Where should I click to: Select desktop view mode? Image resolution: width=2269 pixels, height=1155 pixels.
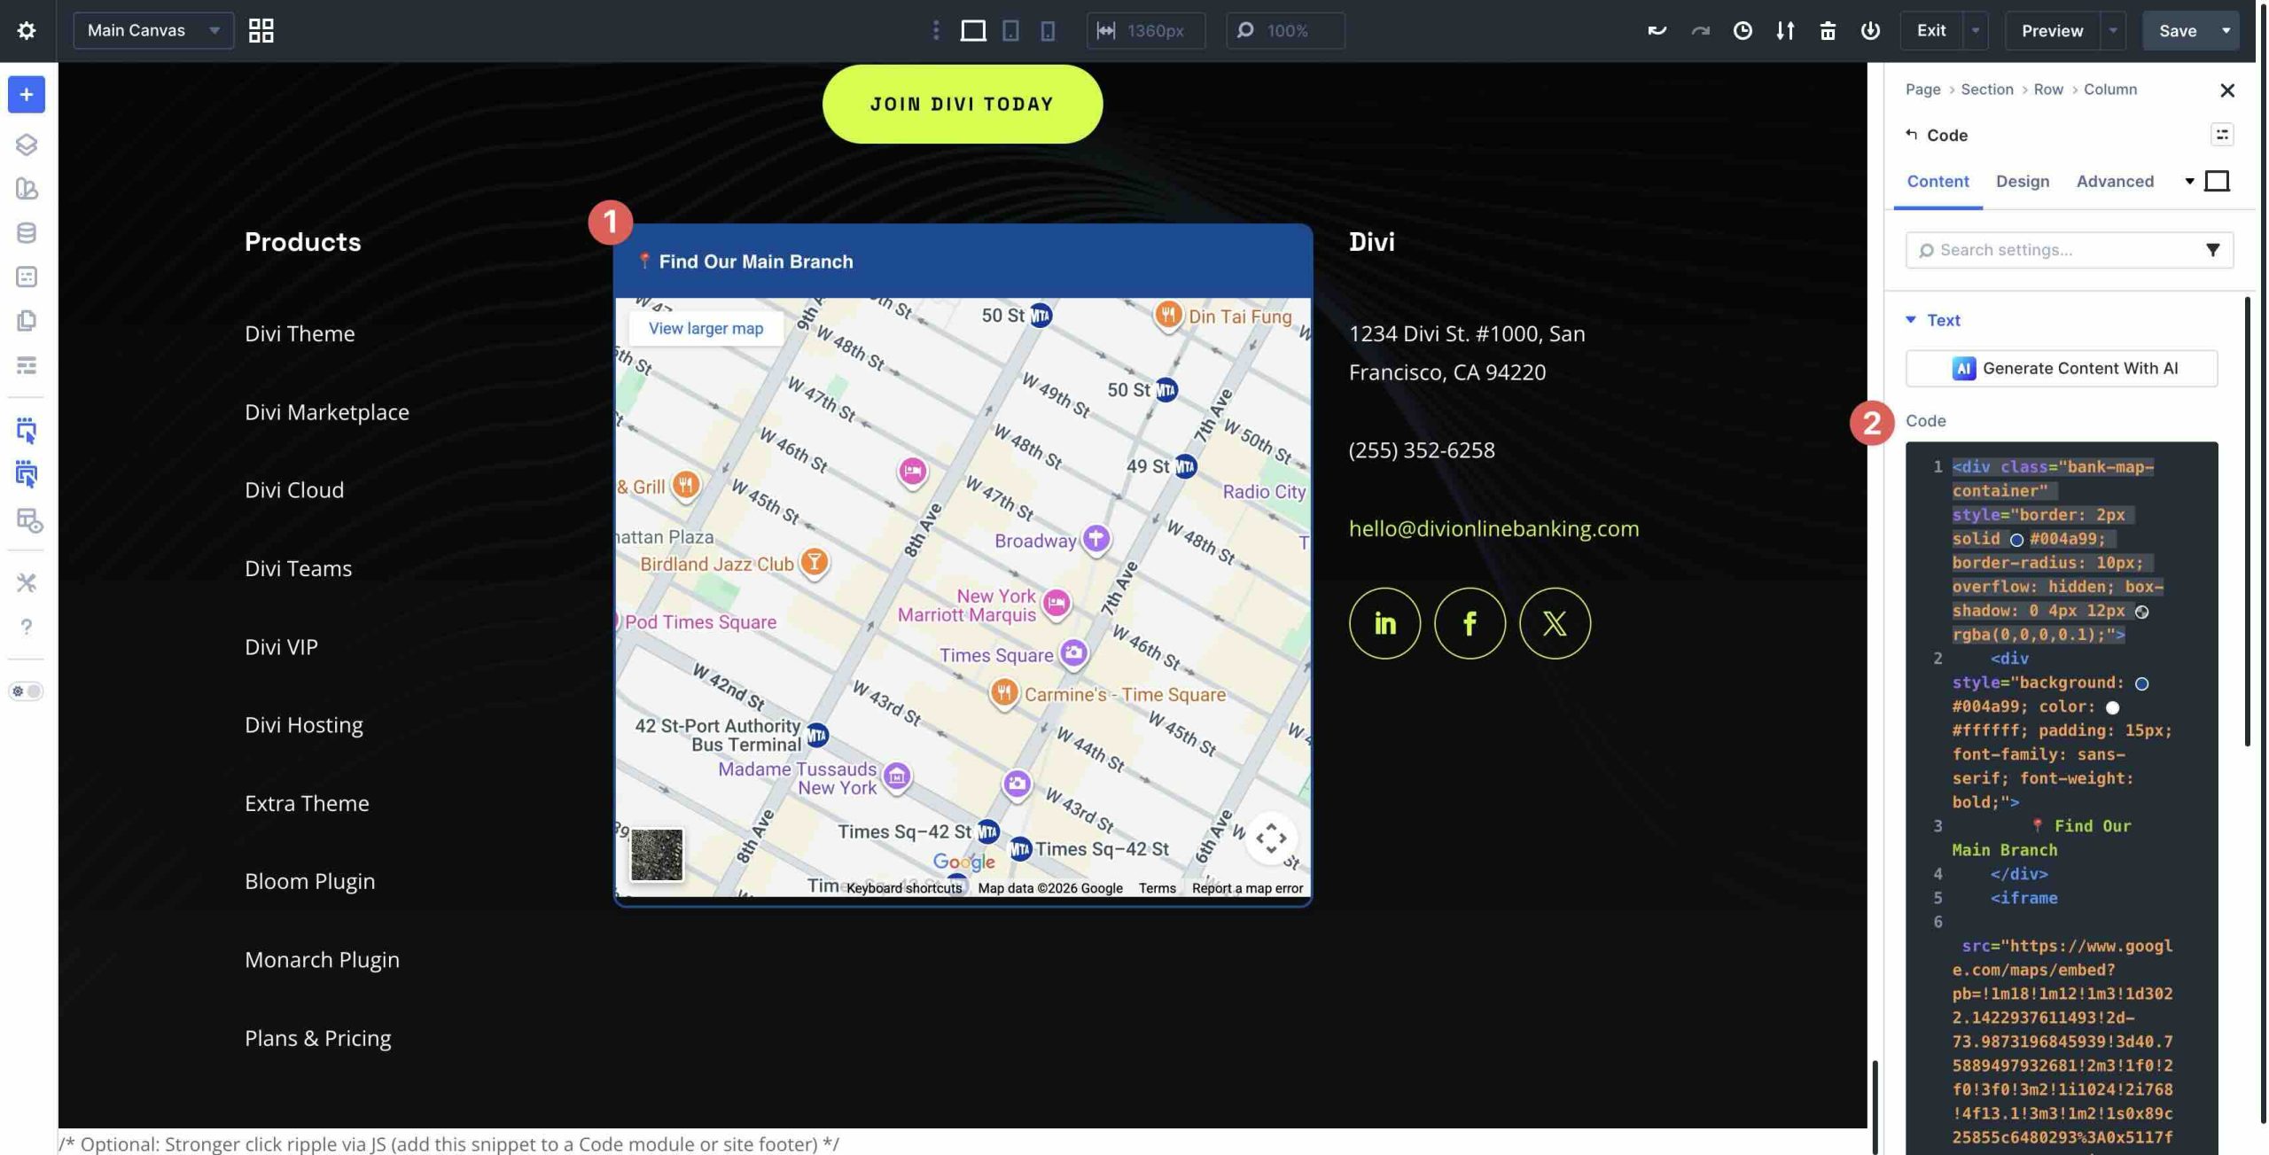click(x=972, y=30)
